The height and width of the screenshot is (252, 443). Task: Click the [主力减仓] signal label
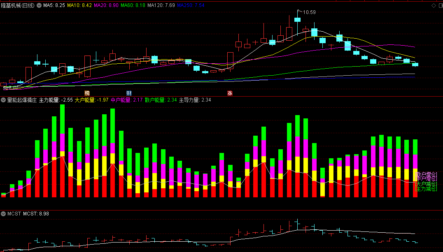pyautogui.click(x=426, y=189)
